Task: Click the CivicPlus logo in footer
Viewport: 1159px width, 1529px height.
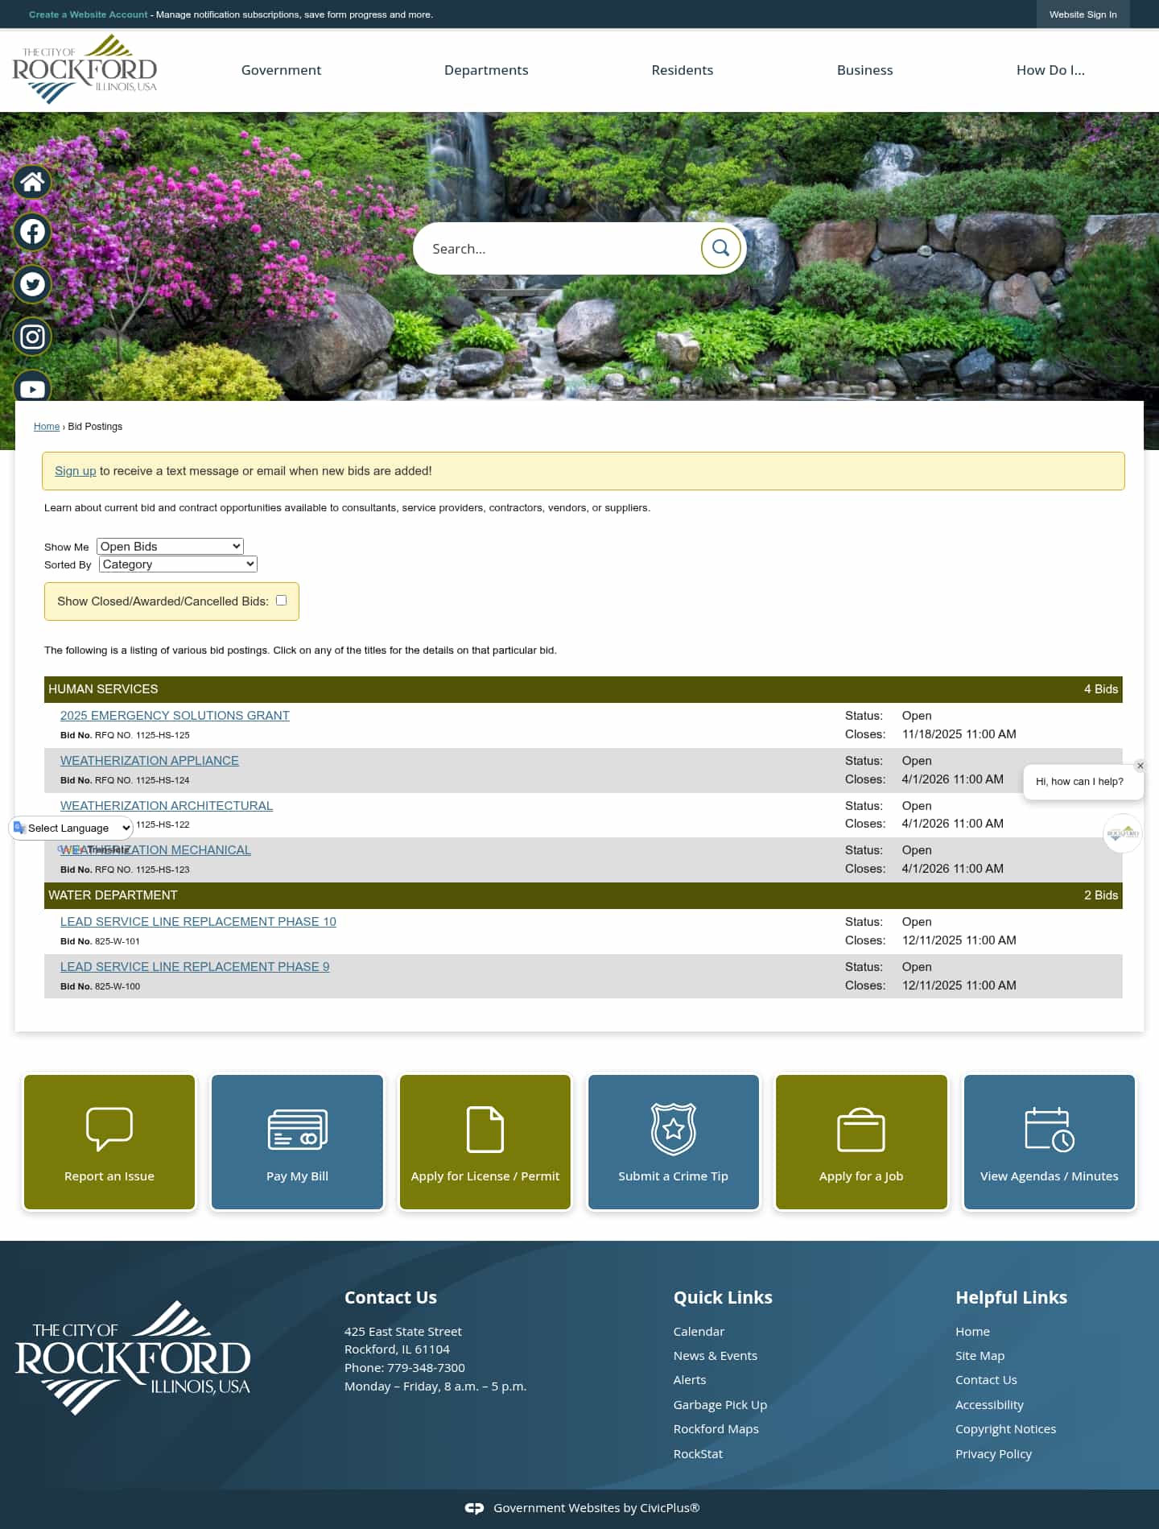Action: (x=474, y=1508)
